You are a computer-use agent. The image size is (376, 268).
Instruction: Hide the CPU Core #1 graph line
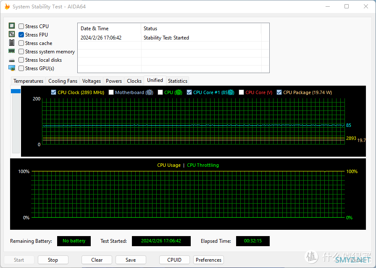[189, 92]
